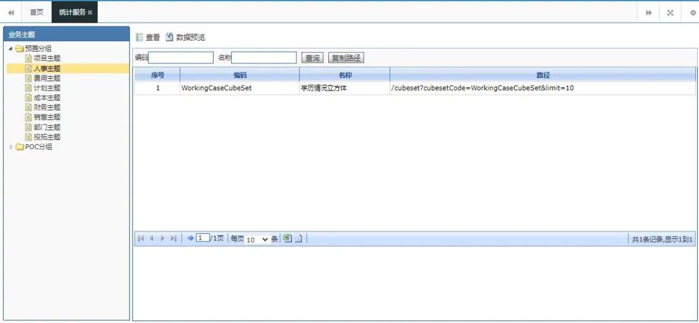The height and width of the screenshot is (323, 699).
Task: Select the 预置分组 folder node
Action: pos(38,48)
